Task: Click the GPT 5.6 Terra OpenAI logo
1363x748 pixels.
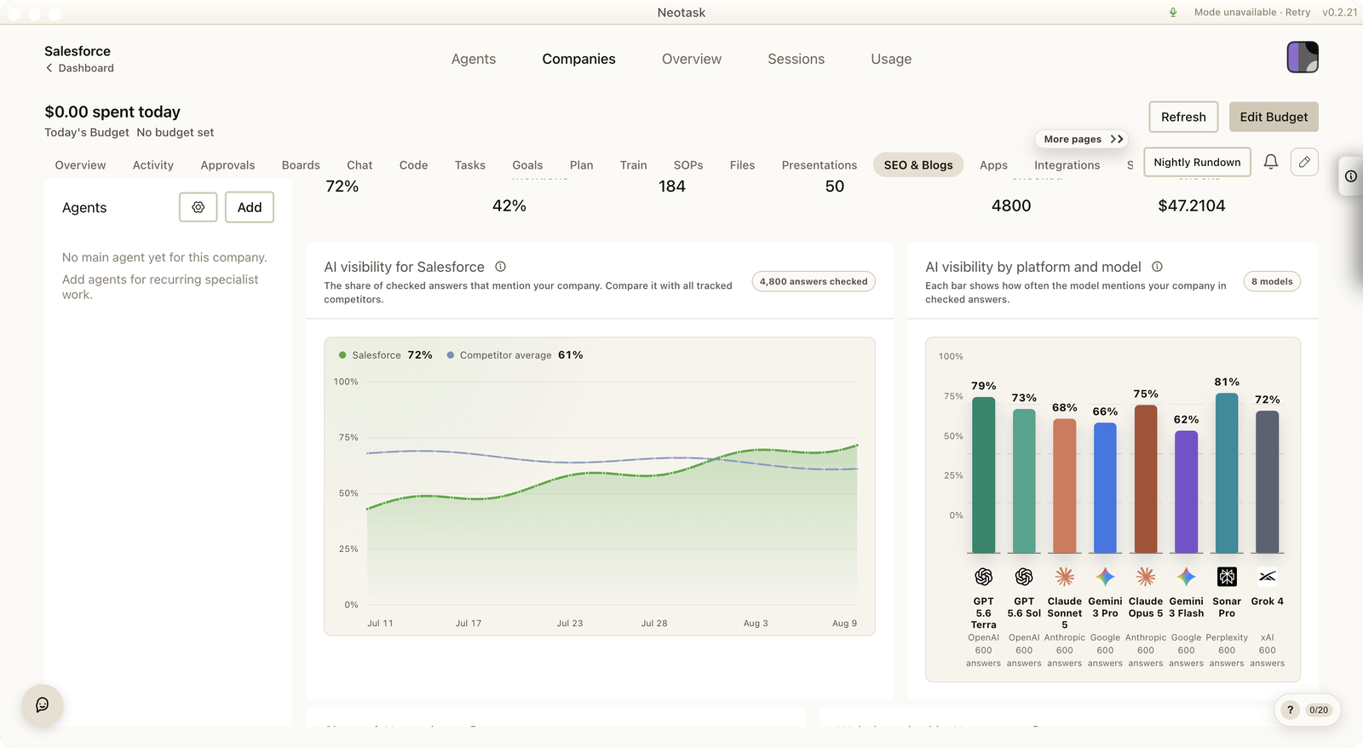Action: coord(984,577)
